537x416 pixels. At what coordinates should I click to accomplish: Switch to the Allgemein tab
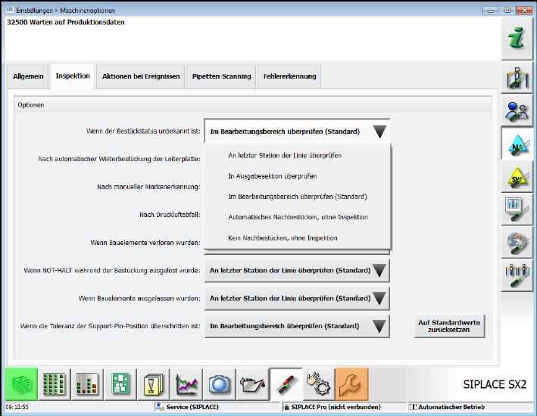[28, 76]
